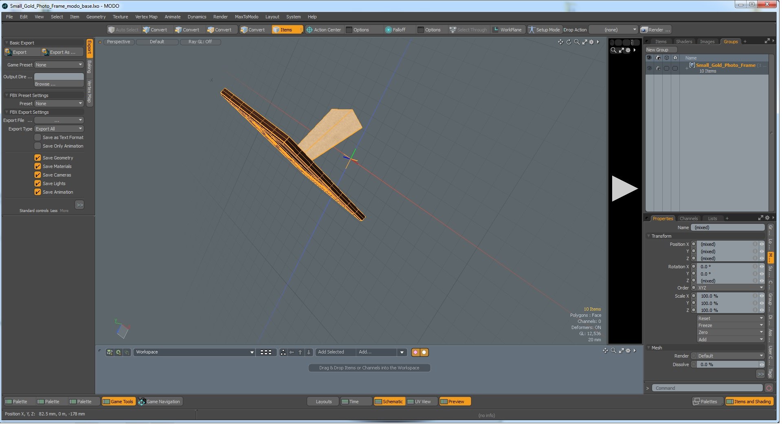The width and height of the screenshot is (782, 424).
Task: Open the Preview pane gear options
Action: pyautogui.click(x=628, y=50)
